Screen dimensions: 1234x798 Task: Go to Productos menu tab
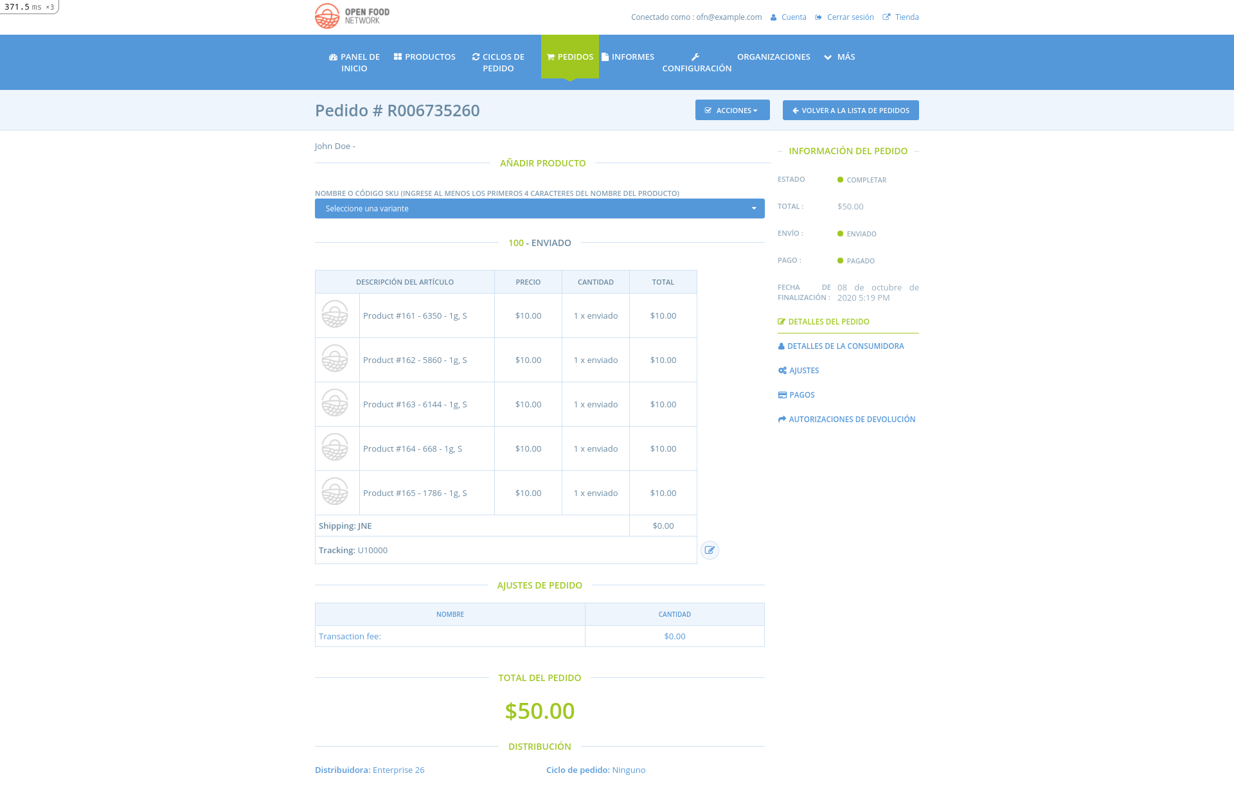tap(424, 57)
